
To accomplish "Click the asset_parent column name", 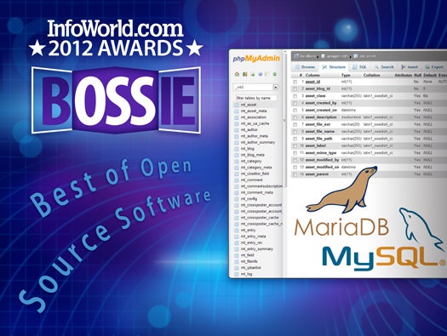I will (317, 174).
